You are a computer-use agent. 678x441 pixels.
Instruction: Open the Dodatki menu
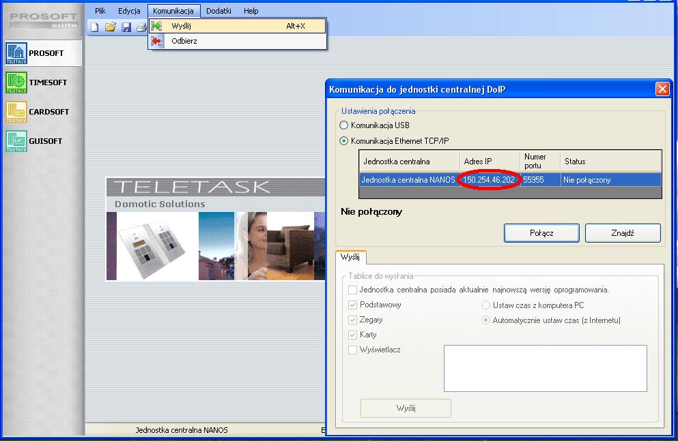(218, 11)
